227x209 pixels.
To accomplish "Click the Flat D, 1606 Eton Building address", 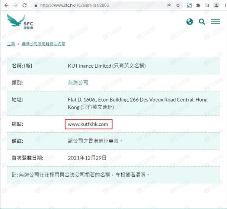I will click(x=138, y=103).
